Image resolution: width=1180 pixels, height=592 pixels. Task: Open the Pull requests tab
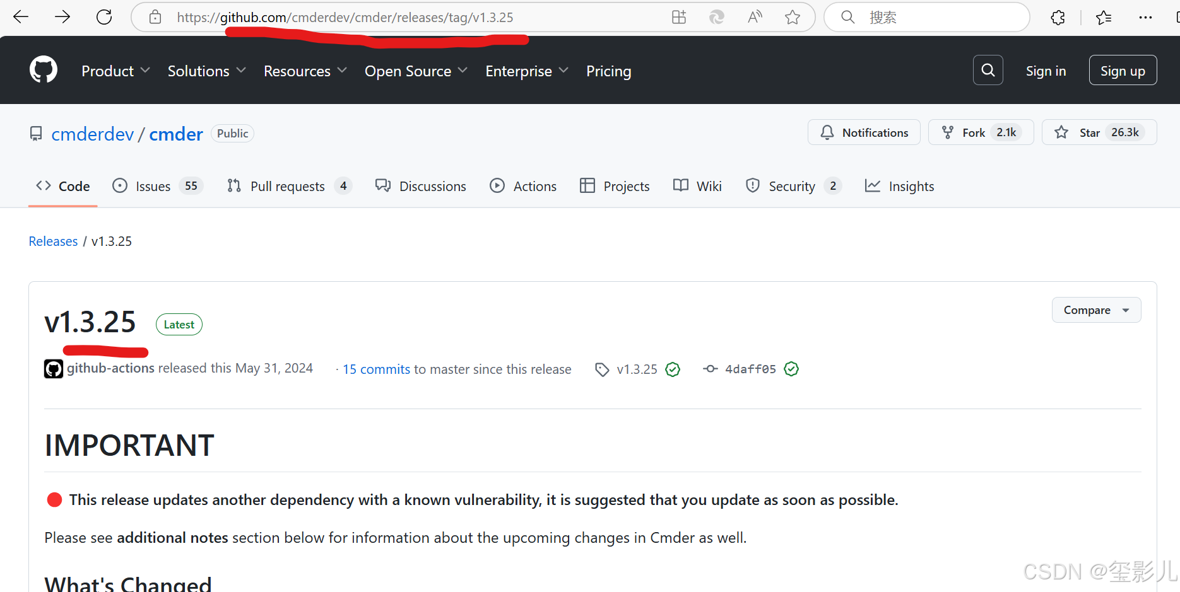290,186
